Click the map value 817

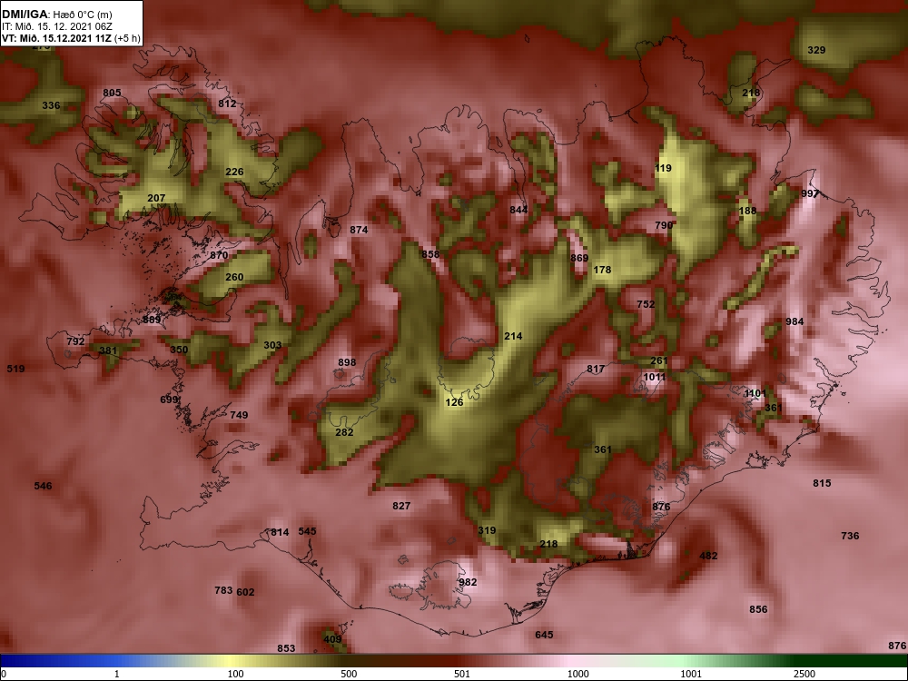[x=596, y=369]
